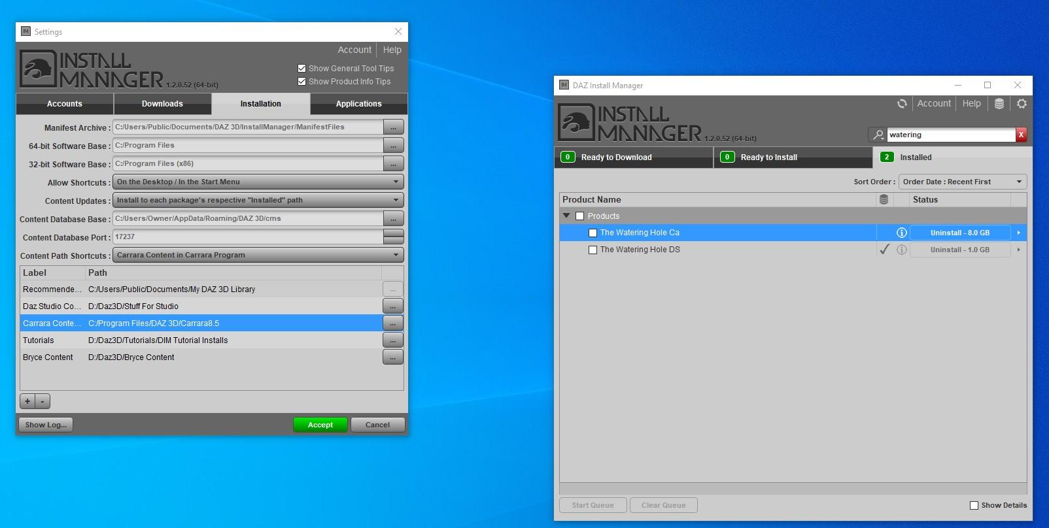Browse for 64-bit Software Base folder

[x=393, y=145]
